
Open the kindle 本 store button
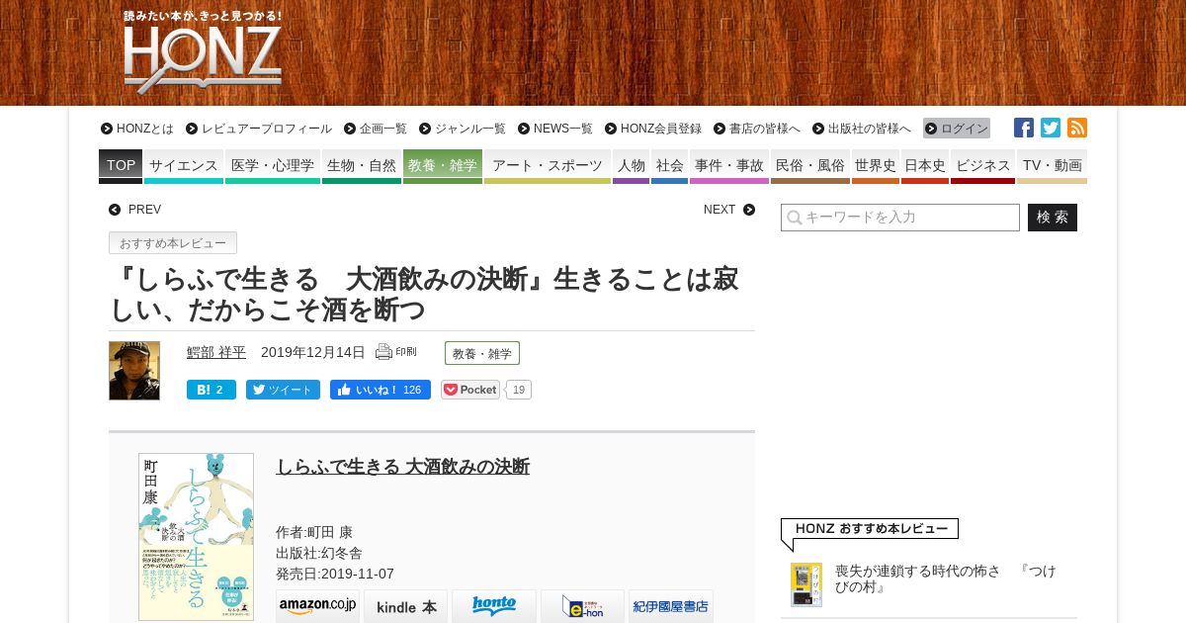(x=405, y=606)
